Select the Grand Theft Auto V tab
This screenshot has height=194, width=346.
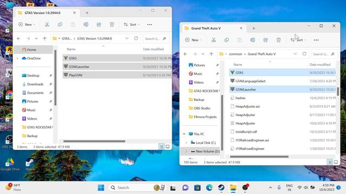click(x=206, y=28)
